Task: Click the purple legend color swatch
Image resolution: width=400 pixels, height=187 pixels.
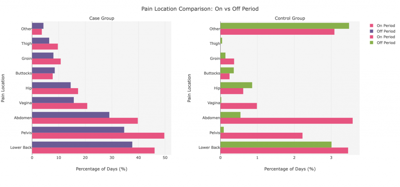Action: [371, 31]
